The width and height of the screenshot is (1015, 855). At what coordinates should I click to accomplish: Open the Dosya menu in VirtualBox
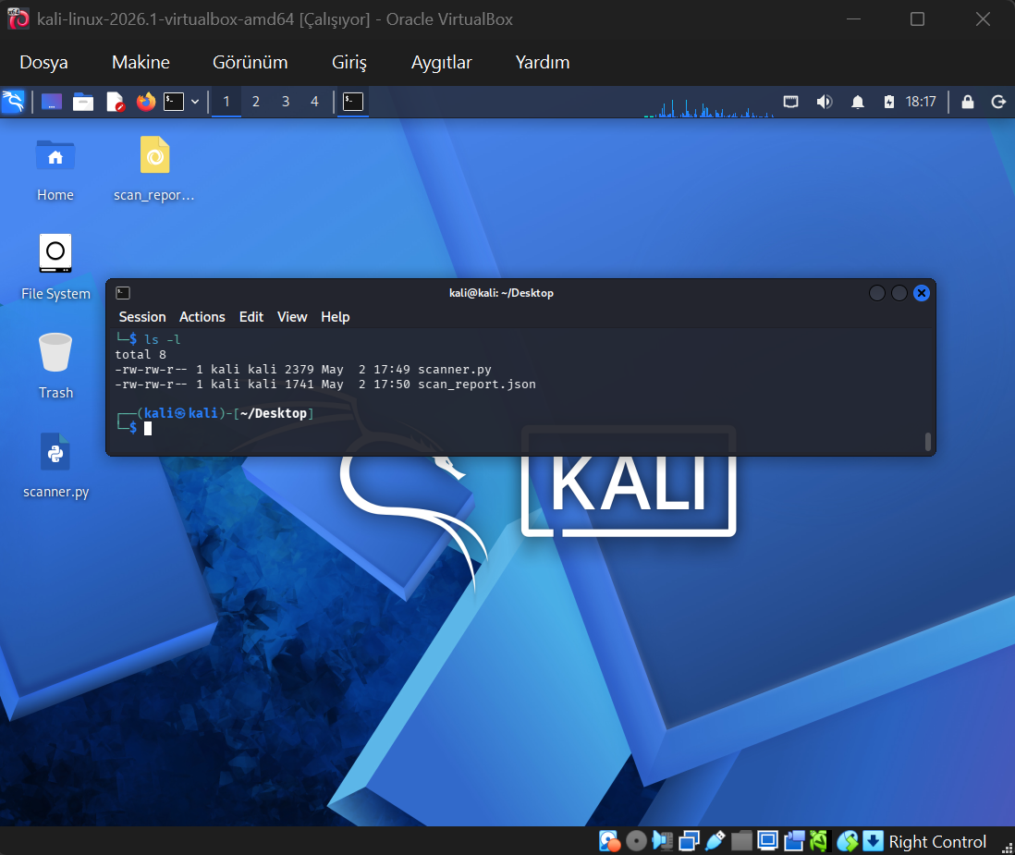[x=43, y=62]
